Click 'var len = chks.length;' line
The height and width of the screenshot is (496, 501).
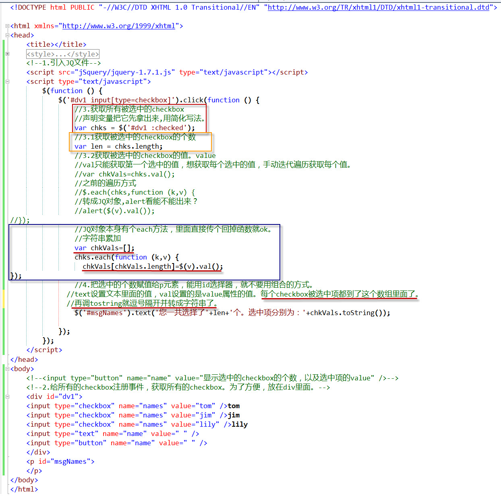(119, 146)
